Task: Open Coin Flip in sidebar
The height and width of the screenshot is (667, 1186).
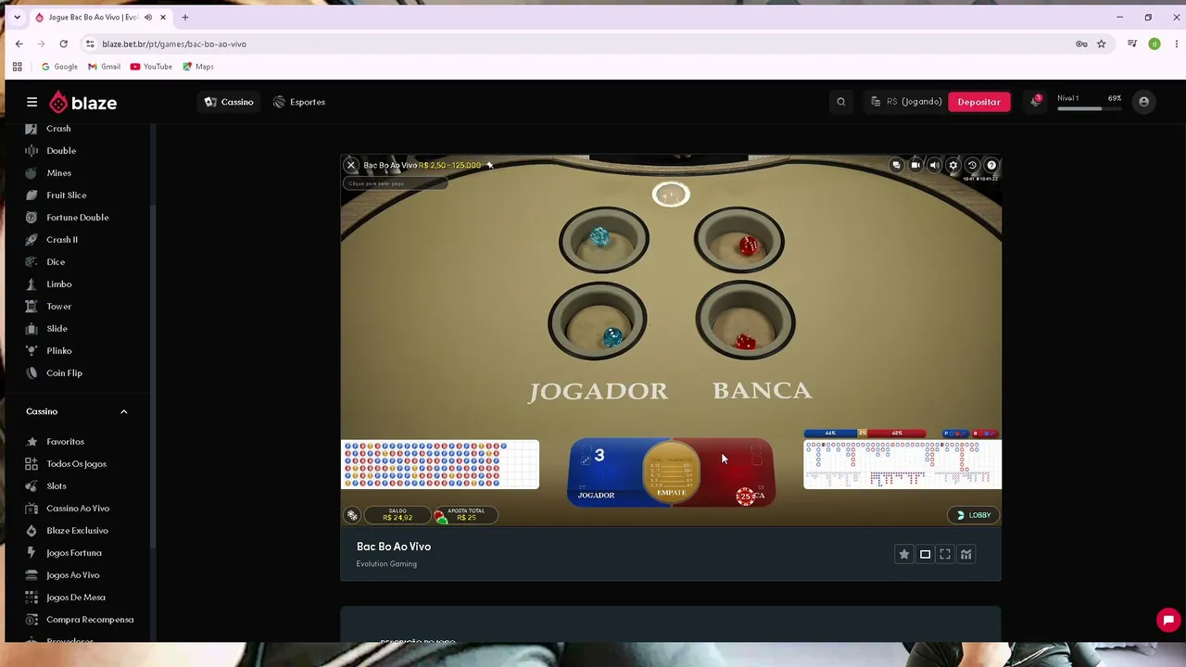Action: (x=64, y=373)
